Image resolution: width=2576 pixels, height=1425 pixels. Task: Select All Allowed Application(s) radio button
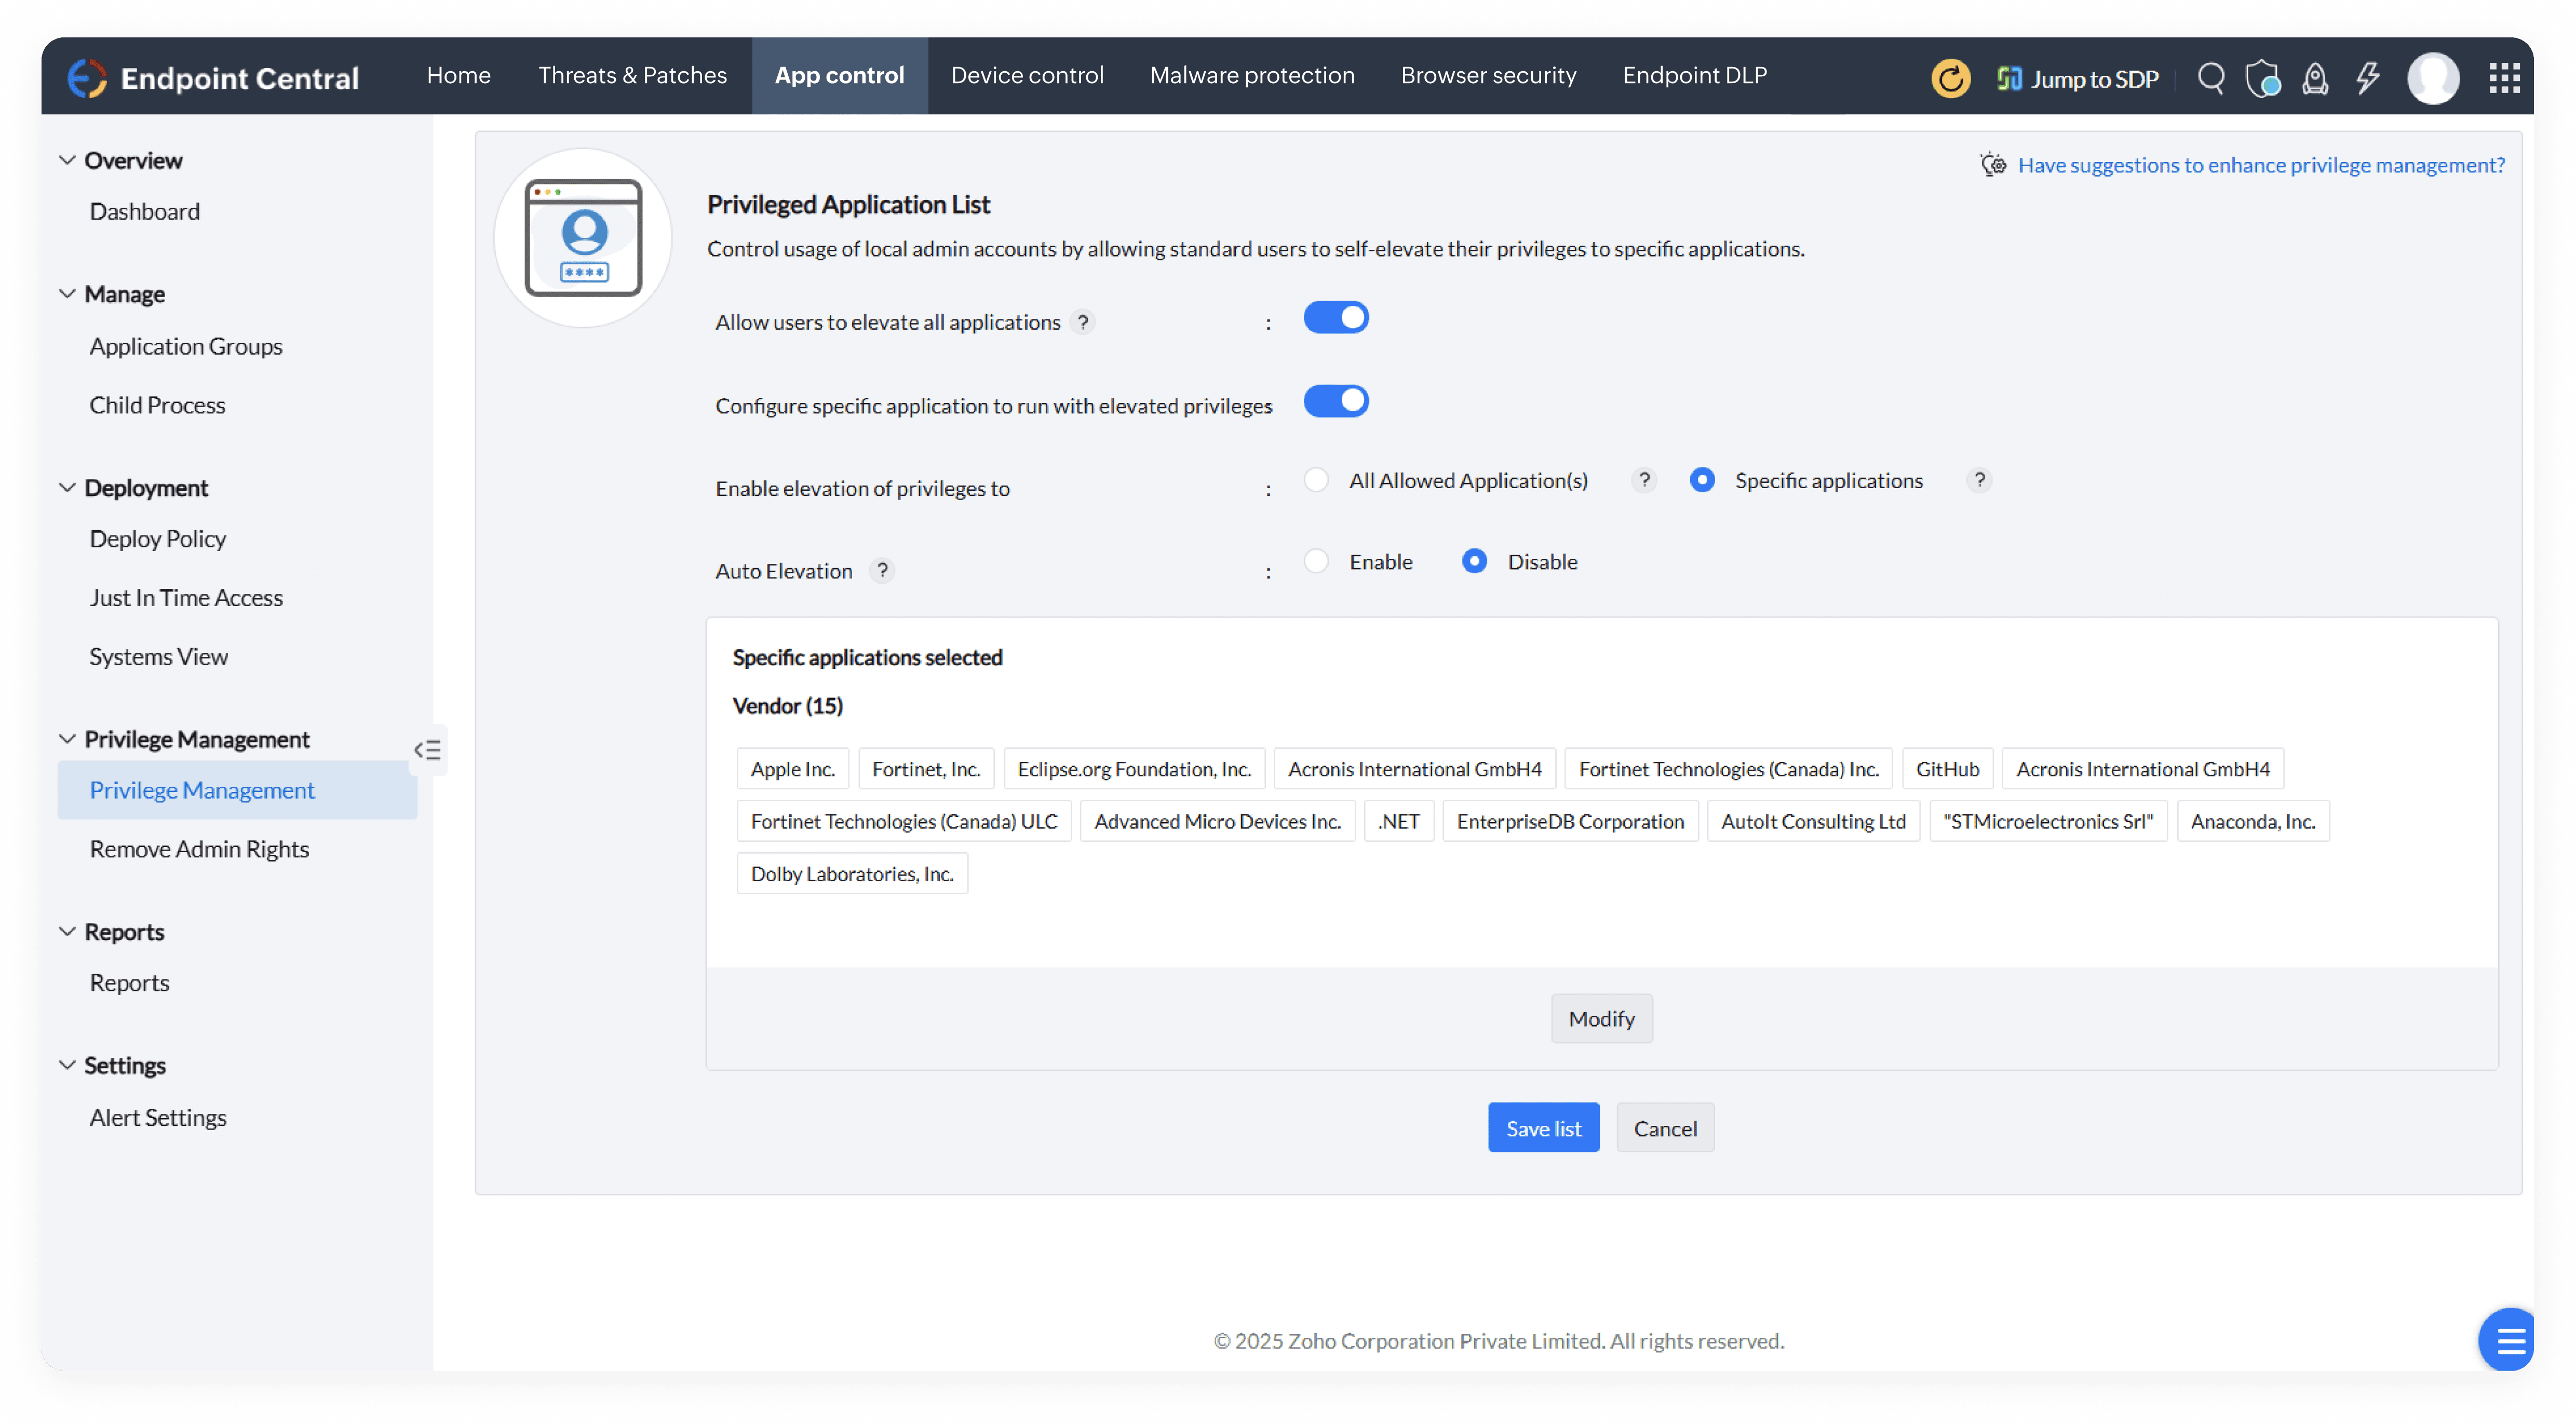[1316, 480]
